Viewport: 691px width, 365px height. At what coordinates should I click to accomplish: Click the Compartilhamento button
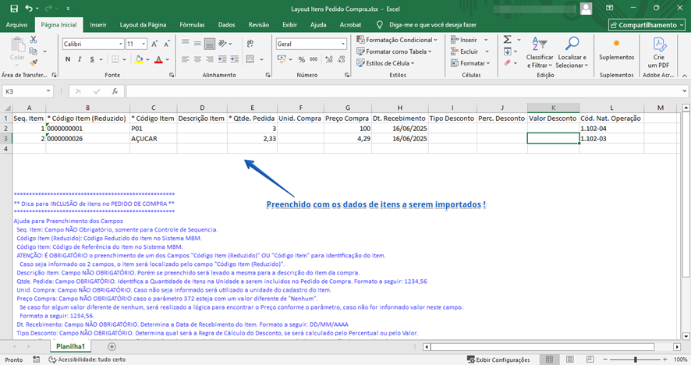coord(647,25)
